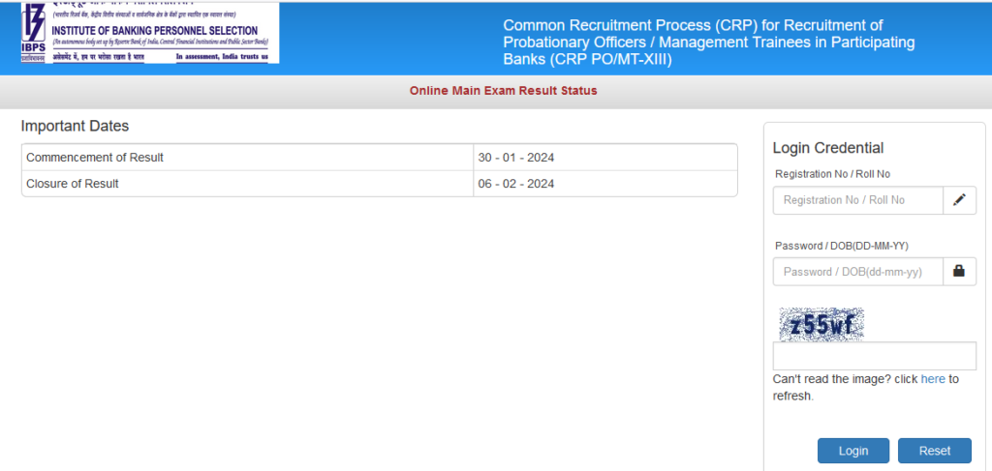The width and height of the screenshot is (992, 471).
Task: Focus the Registration No / Roll No input
Action: 858,200
